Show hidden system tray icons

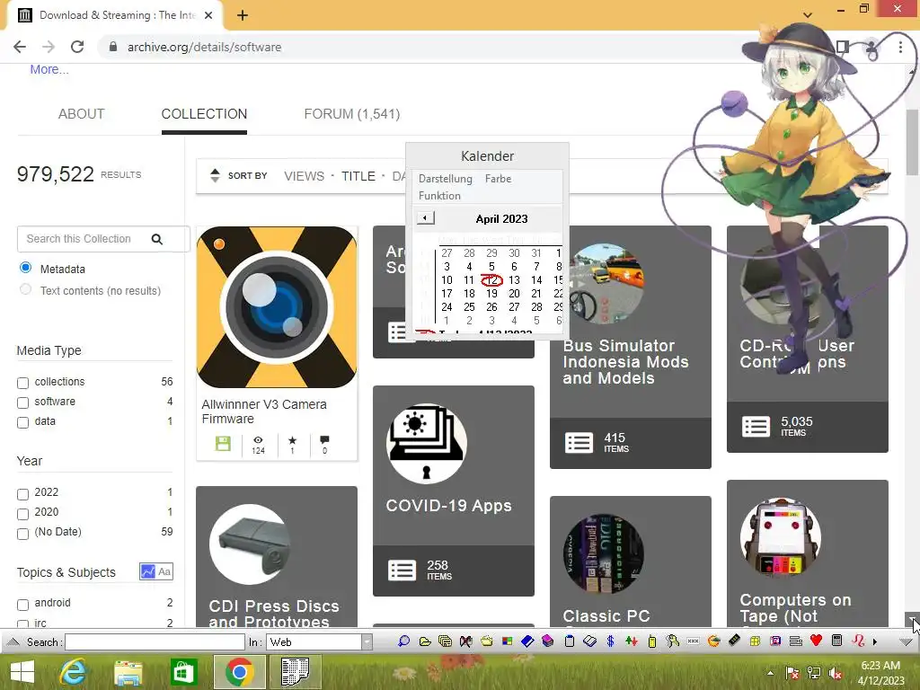[770, 673]
